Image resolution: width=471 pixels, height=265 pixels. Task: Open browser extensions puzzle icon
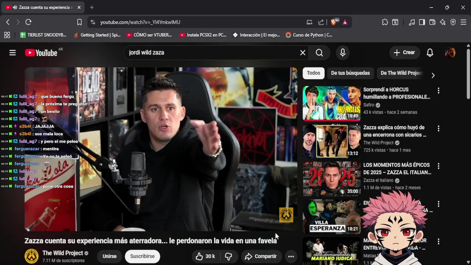[x=385, y=22]
